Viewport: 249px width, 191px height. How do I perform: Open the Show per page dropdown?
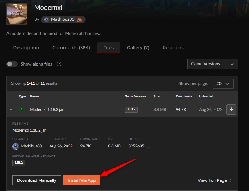223,84
